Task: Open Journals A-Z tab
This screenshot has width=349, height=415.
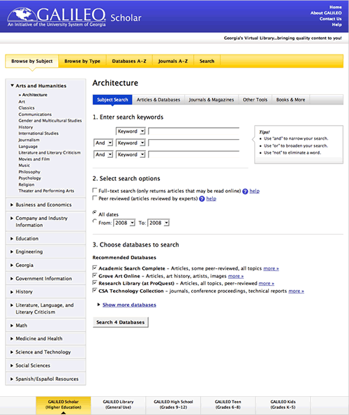Action: (173, 61)
